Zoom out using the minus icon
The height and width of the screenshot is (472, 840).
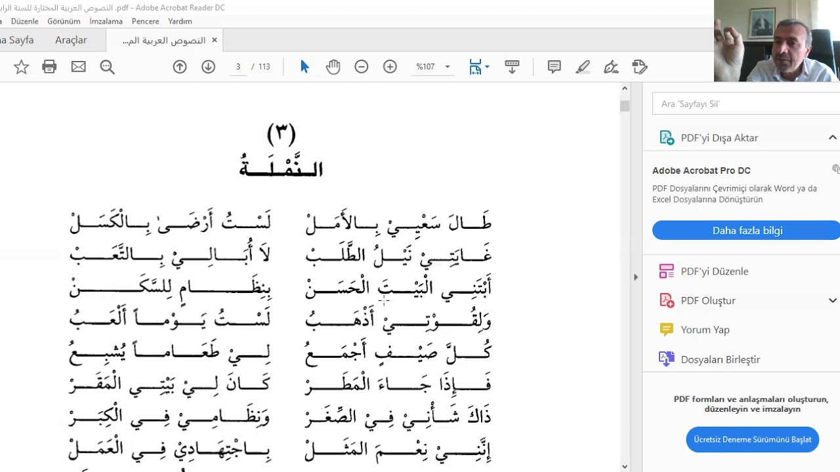(362, 67)
